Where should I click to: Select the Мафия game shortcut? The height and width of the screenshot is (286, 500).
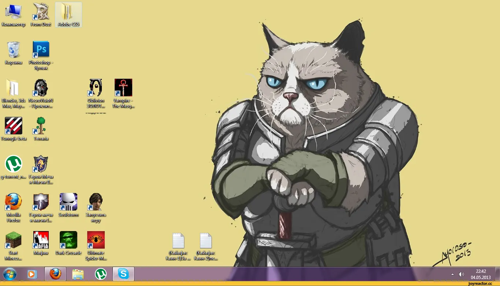[x=41, y=243]
